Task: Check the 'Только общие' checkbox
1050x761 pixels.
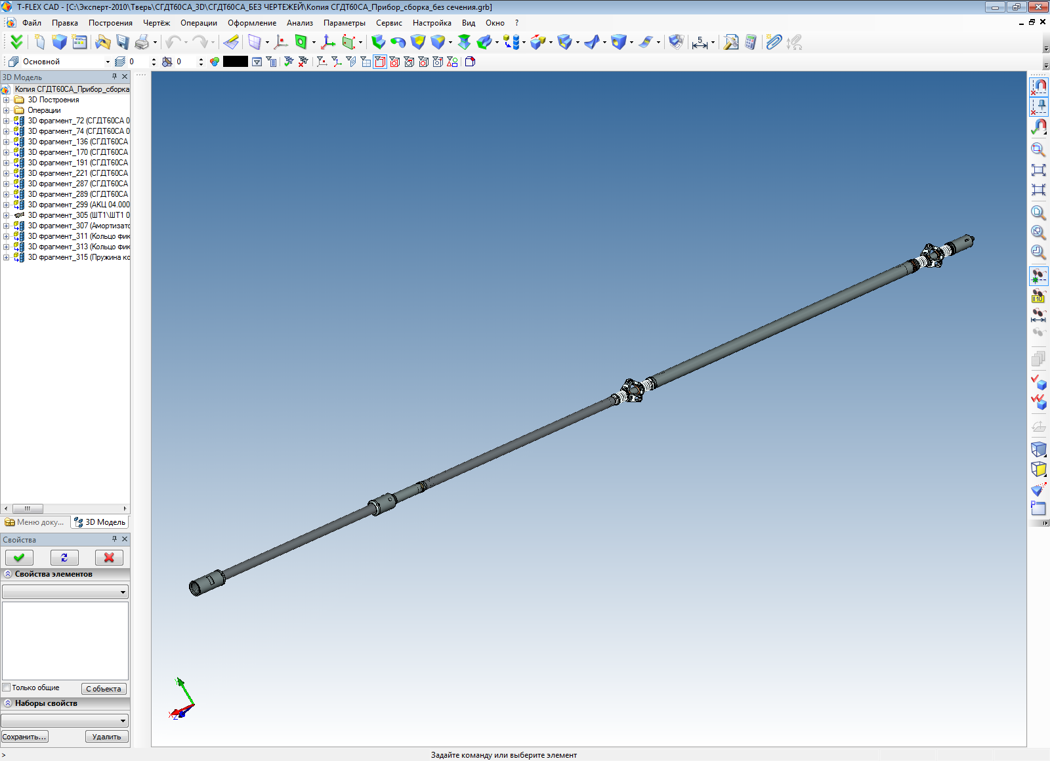Action: coord(7,688)
